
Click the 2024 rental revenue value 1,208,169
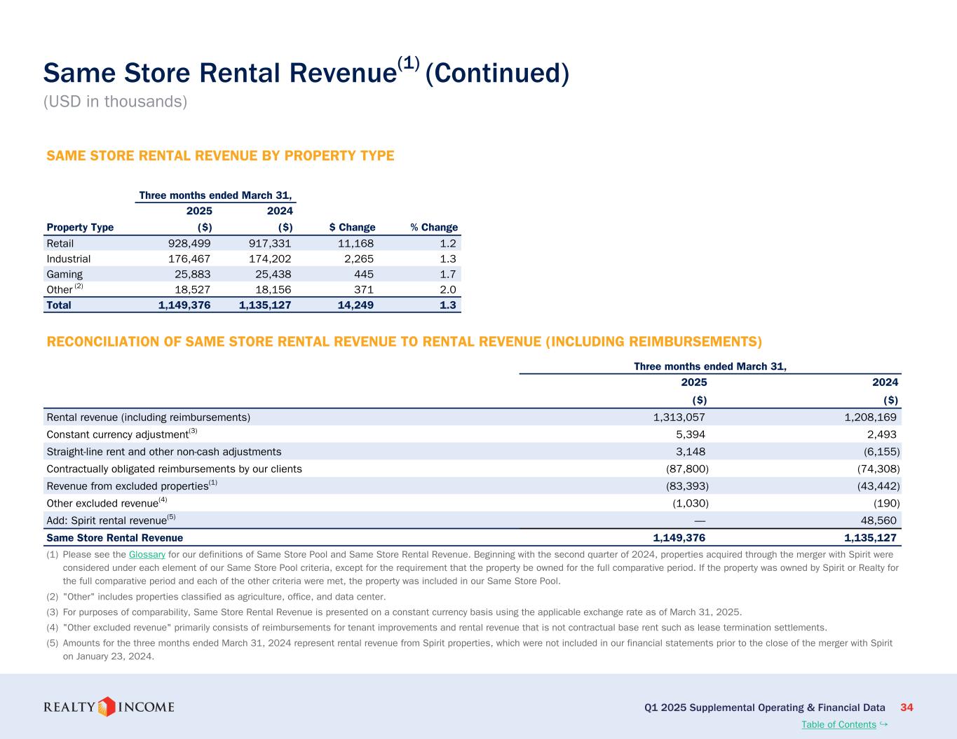coord(870,417)
